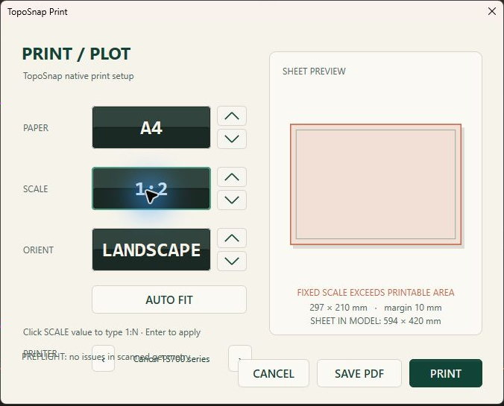The height and width of the screenshot is (406, 504).
Task: Click the PAPER down chevron
Action: click(x=232, y=139)
